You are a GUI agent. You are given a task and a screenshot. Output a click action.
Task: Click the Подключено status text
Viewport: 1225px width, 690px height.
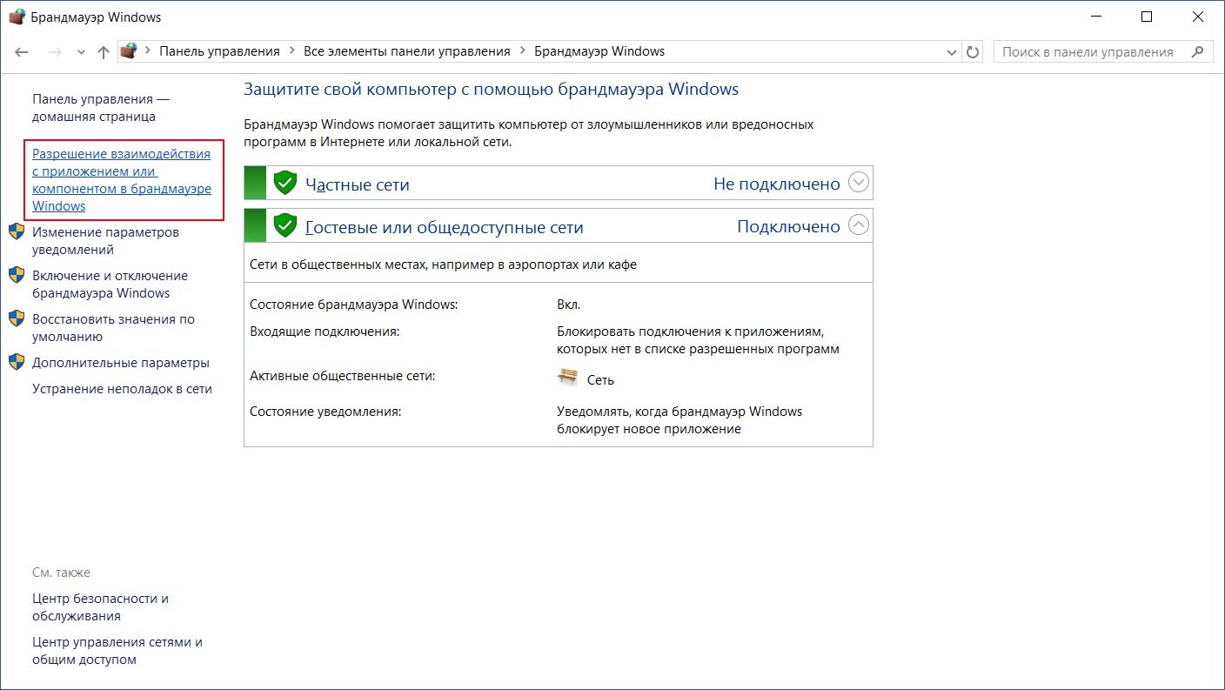pyautogui.click(x=788, y=227)
